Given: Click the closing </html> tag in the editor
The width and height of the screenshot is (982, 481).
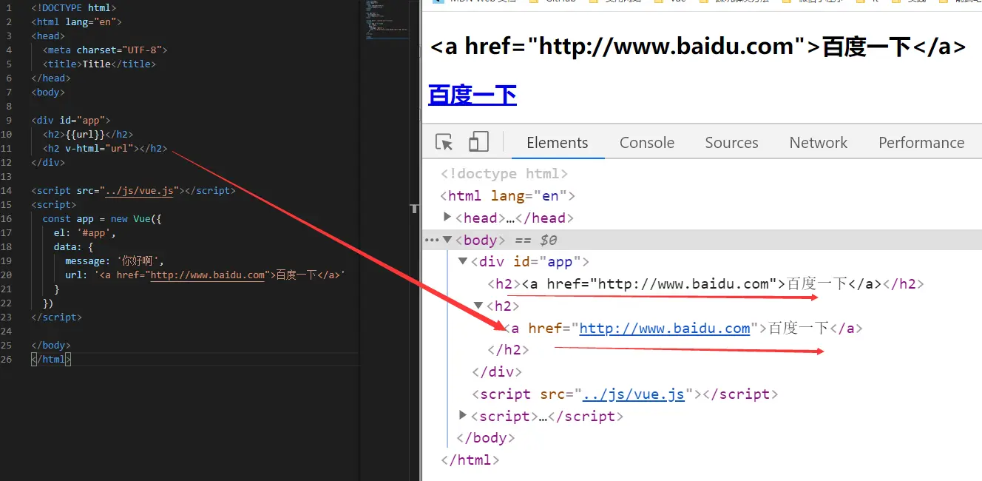Looking at the screenshot, I should tap(51, 359).
